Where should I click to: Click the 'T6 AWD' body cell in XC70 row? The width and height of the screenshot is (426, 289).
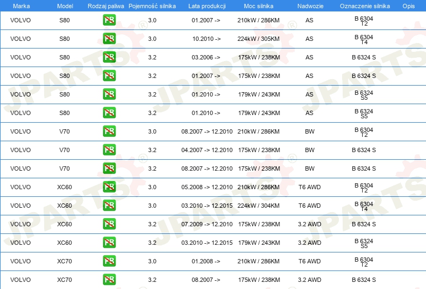[309, 261]
